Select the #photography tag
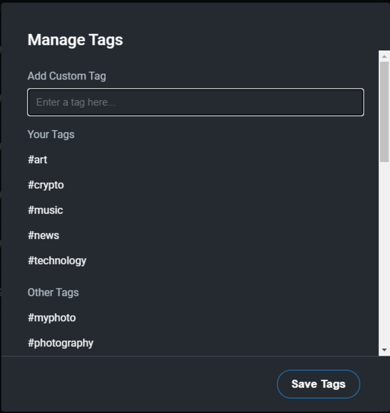Screen dimensions: 390x413 (x=61, y=343)
